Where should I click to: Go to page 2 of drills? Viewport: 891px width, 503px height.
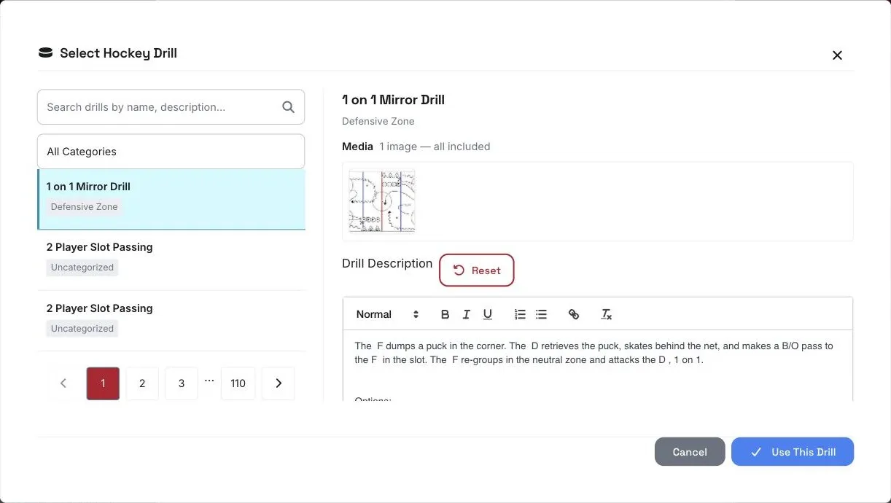coord(142,383)
